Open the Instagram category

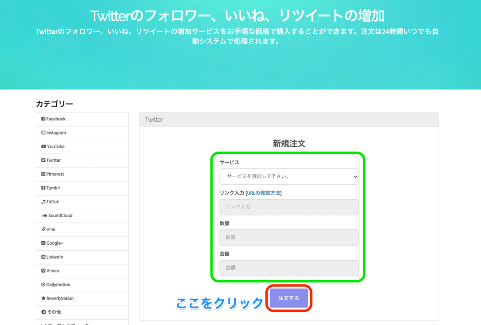tap(82, 133)
